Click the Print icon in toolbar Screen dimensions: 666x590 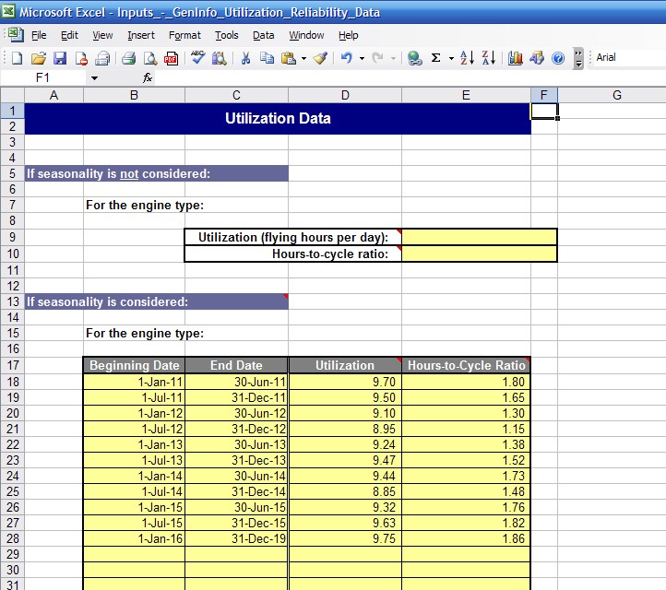pyautogui.click(x=128, y=58)
